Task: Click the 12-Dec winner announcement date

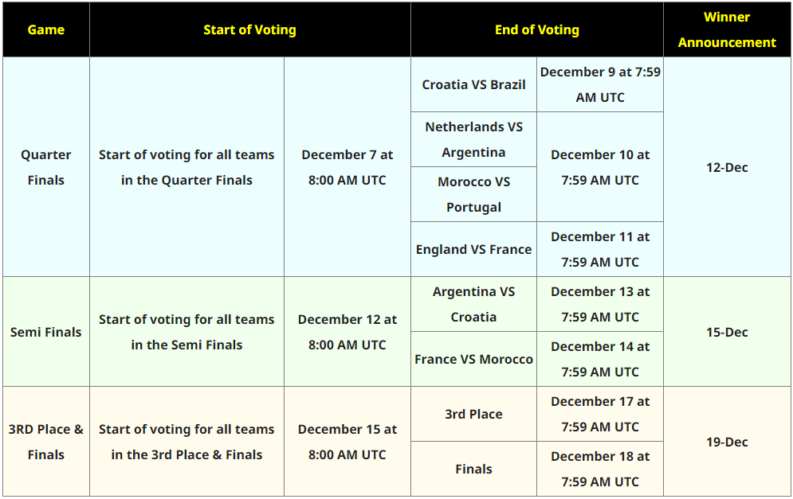Action: tap(727, 167)
